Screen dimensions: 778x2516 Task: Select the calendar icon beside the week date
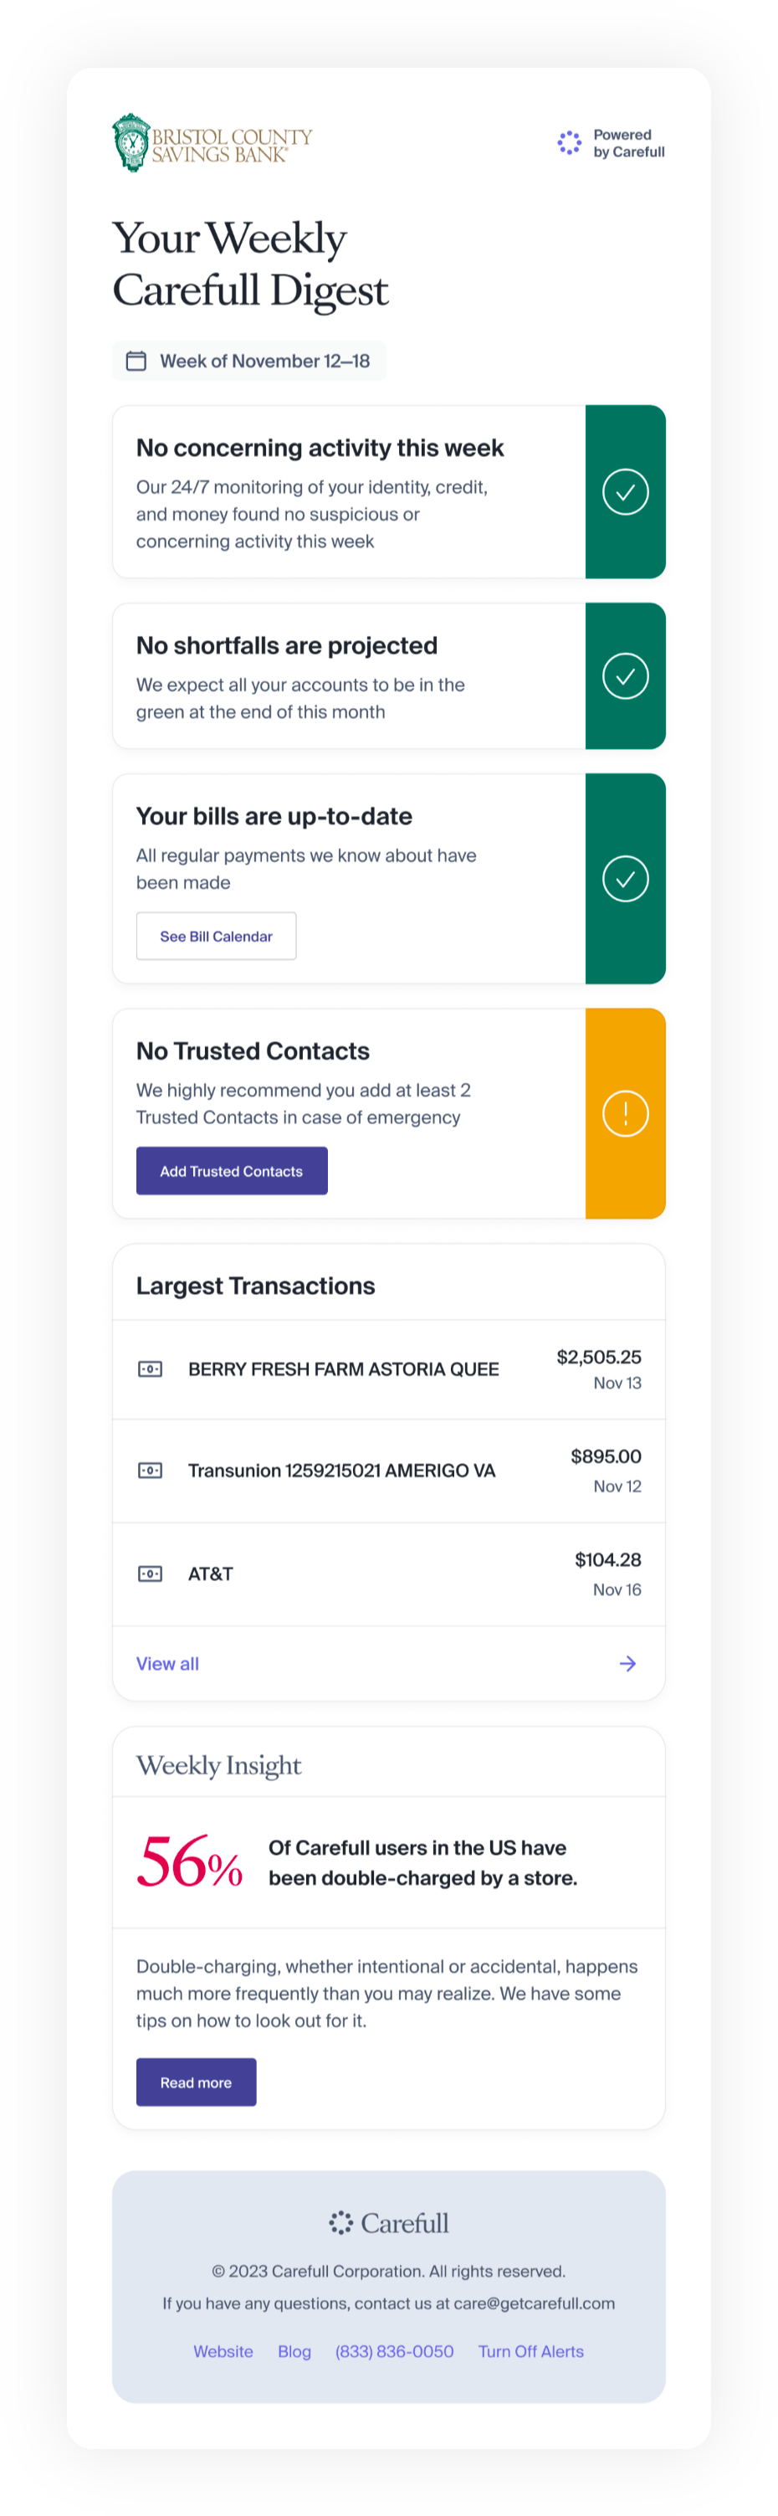click(136, 361)
